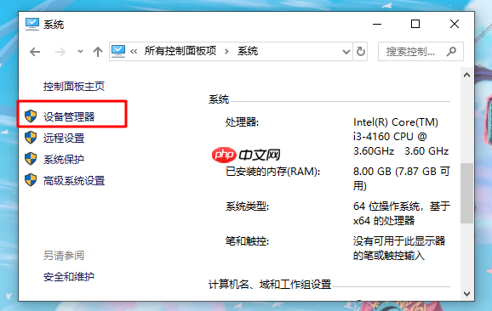Open 高级系统设置 link
This screenshot has width=492, height=311.
pos(74,181)
